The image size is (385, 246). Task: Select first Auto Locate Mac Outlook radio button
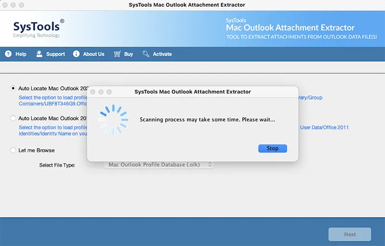[13, 88]
